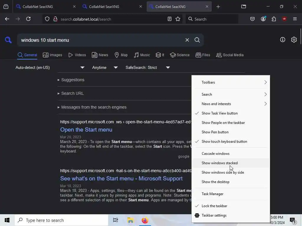
Task: Switch to the IT search tab
Action: 160,55
